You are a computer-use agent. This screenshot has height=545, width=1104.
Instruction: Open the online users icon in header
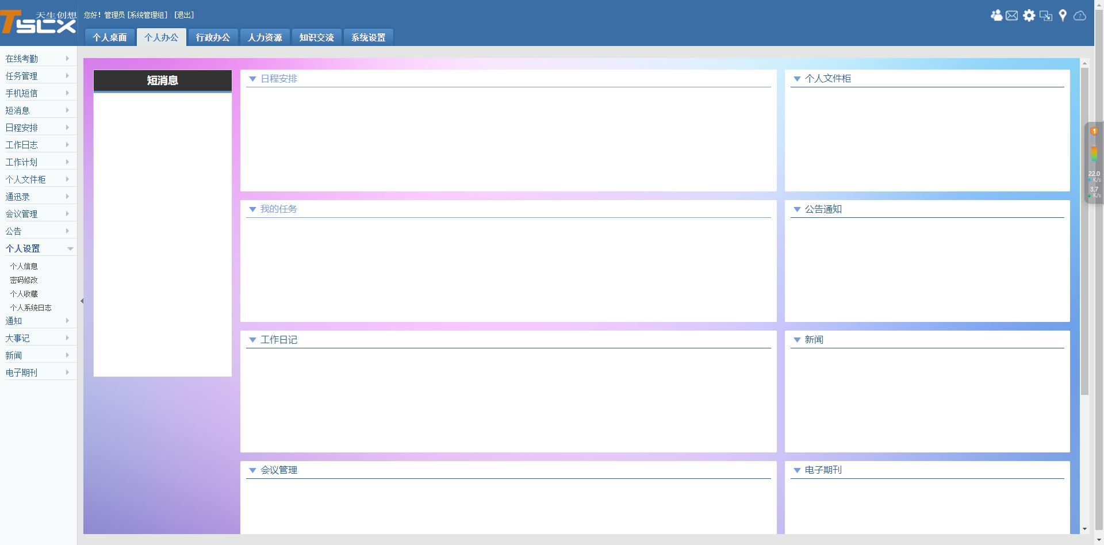[x=996, y=16]
